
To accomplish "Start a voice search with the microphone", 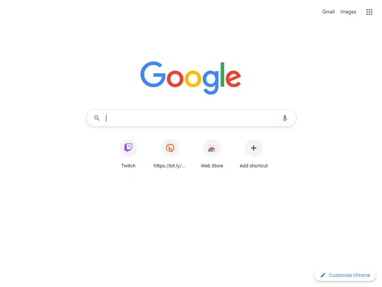I will pyautogui.click(x=285, y=118).
